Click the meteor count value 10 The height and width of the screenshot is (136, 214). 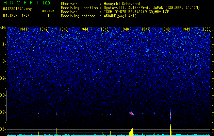pos(49,16)
